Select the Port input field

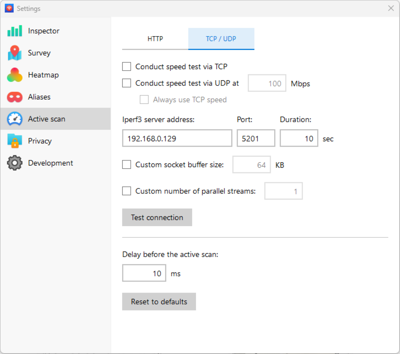(x=256, y=138)
